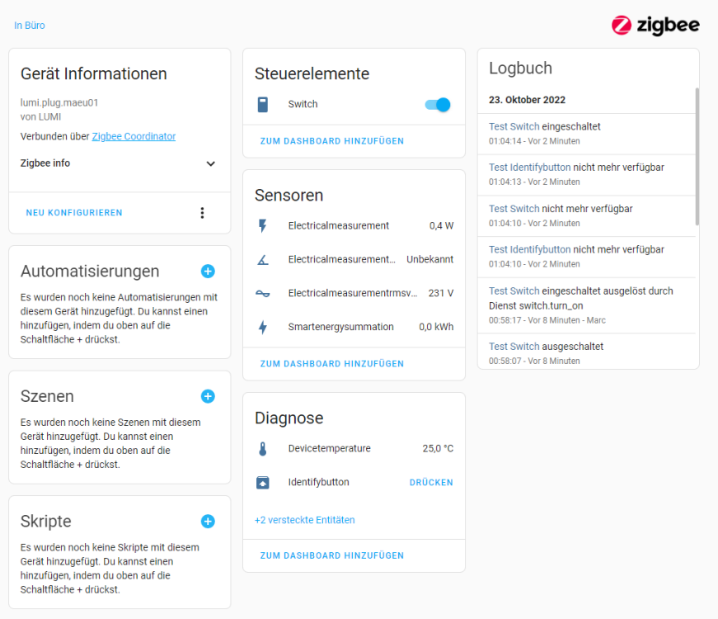This screenshot has height=619, width=718.
Task: Open the Zigbee Coordinator link
Action: click(134, 136)
